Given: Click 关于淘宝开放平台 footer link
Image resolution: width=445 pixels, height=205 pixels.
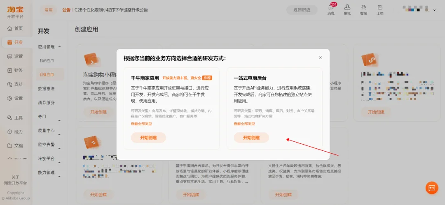Looking at the screenshot, I should [x=15, y=180].
